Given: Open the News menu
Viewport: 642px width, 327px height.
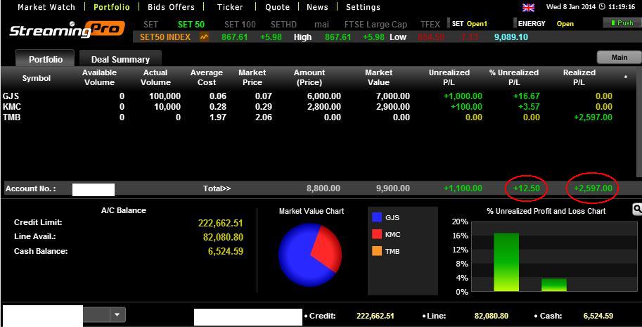Looking at the screenshot, I should click(317, 7).
